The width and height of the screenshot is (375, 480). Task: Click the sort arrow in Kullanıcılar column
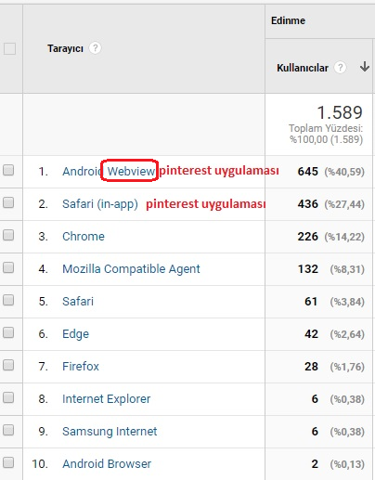pyautogui.click(x=365, y=67)
